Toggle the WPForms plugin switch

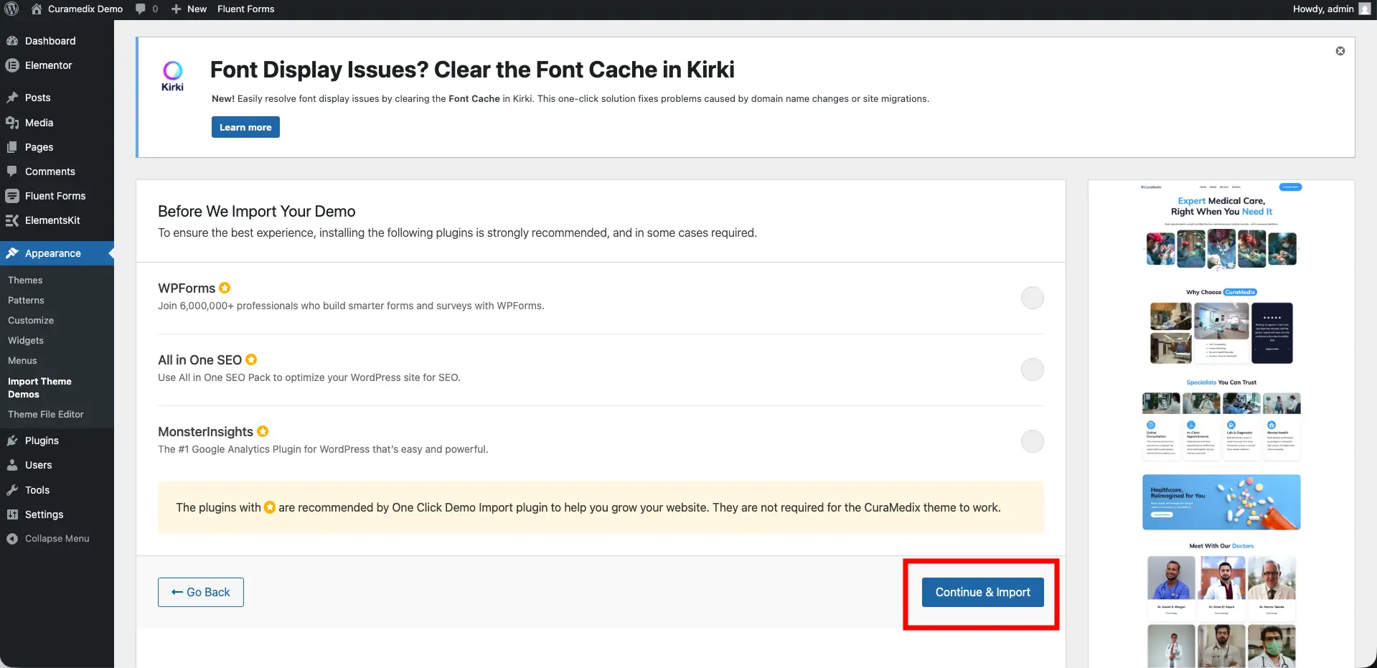[1032, 298]
